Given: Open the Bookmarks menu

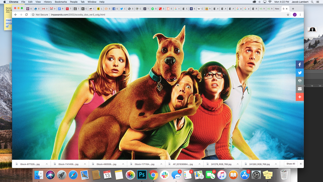Looking at the screenshot, I should (x=61, y=2).
